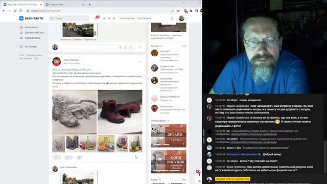Open the emoji picker in comment box
Image resolution: width=327 pixels, height=184 pixels.
[131, 47]
